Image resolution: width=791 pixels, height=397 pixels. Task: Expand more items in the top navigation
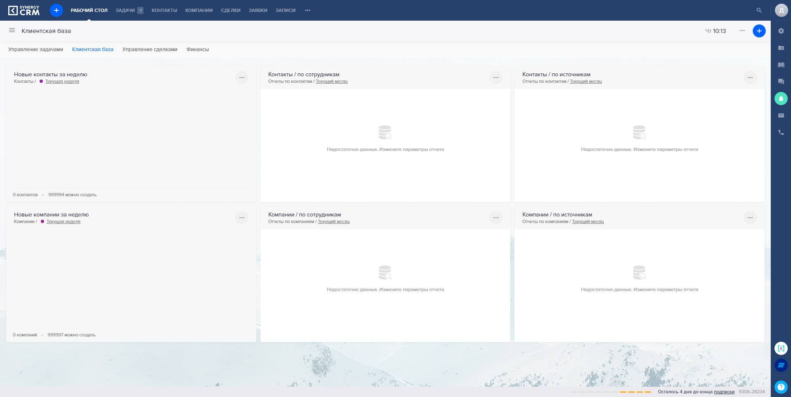point(307,10)
